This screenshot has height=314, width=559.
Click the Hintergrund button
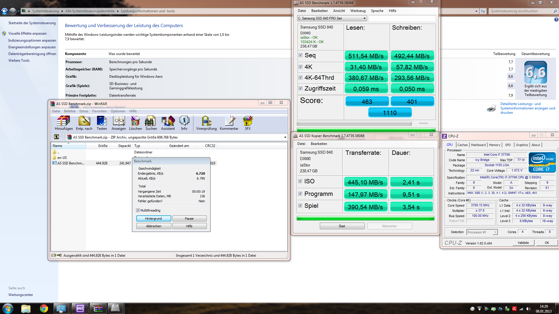pos(154,218)
